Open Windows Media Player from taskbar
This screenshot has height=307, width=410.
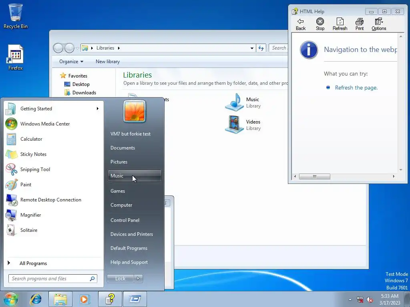84,299
